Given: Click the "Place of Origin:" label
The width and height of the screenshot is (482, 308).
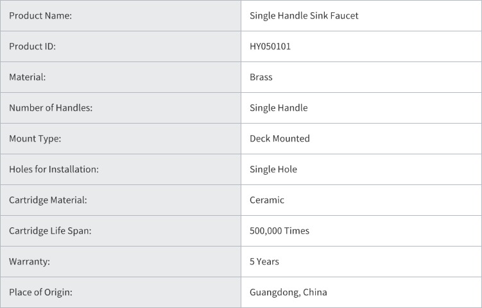Looking at the screenshot, I should 40,293.
